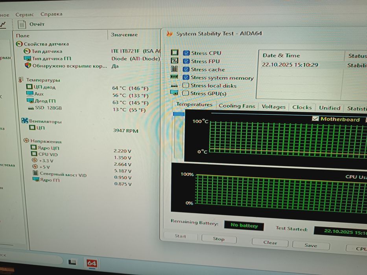Screen dimensions: 367x275
Task: Click the Тип датчика row icon
Action: click(27, 51)
